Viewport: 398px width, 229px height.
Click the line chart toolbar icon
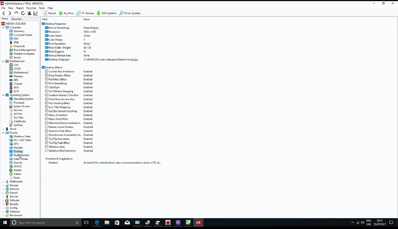35,13
